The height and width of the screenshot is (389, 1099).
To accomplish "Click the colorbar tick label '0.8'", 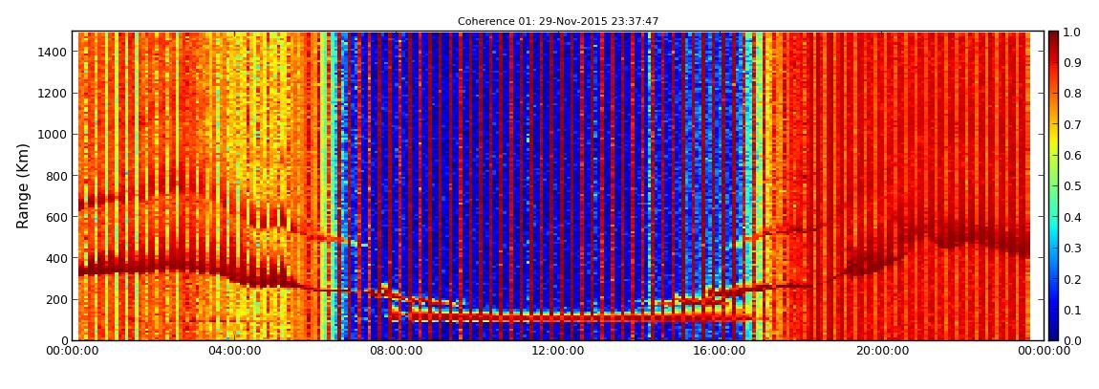I will tap(1072, 94).
